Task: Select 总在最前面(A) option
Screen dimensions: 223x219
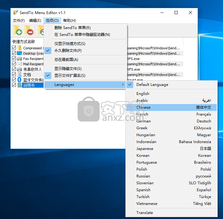Action: (x=85, y=59)
